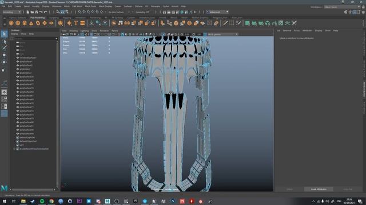Create a polygon disc from the shelf

point(51,23)
